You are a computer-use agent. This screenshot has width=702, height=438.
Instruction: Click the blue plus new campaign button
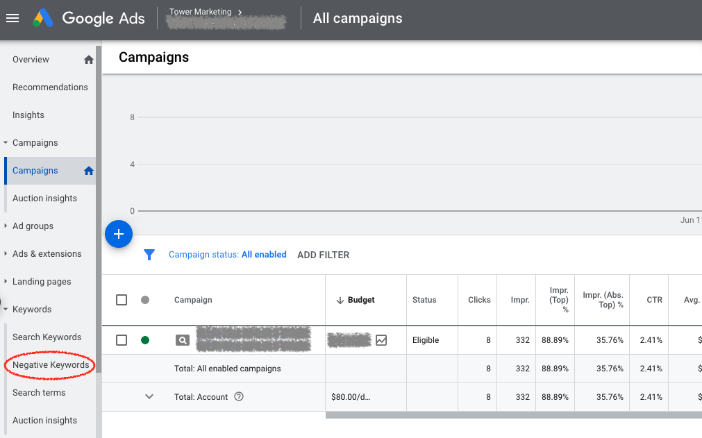[119, 234]
